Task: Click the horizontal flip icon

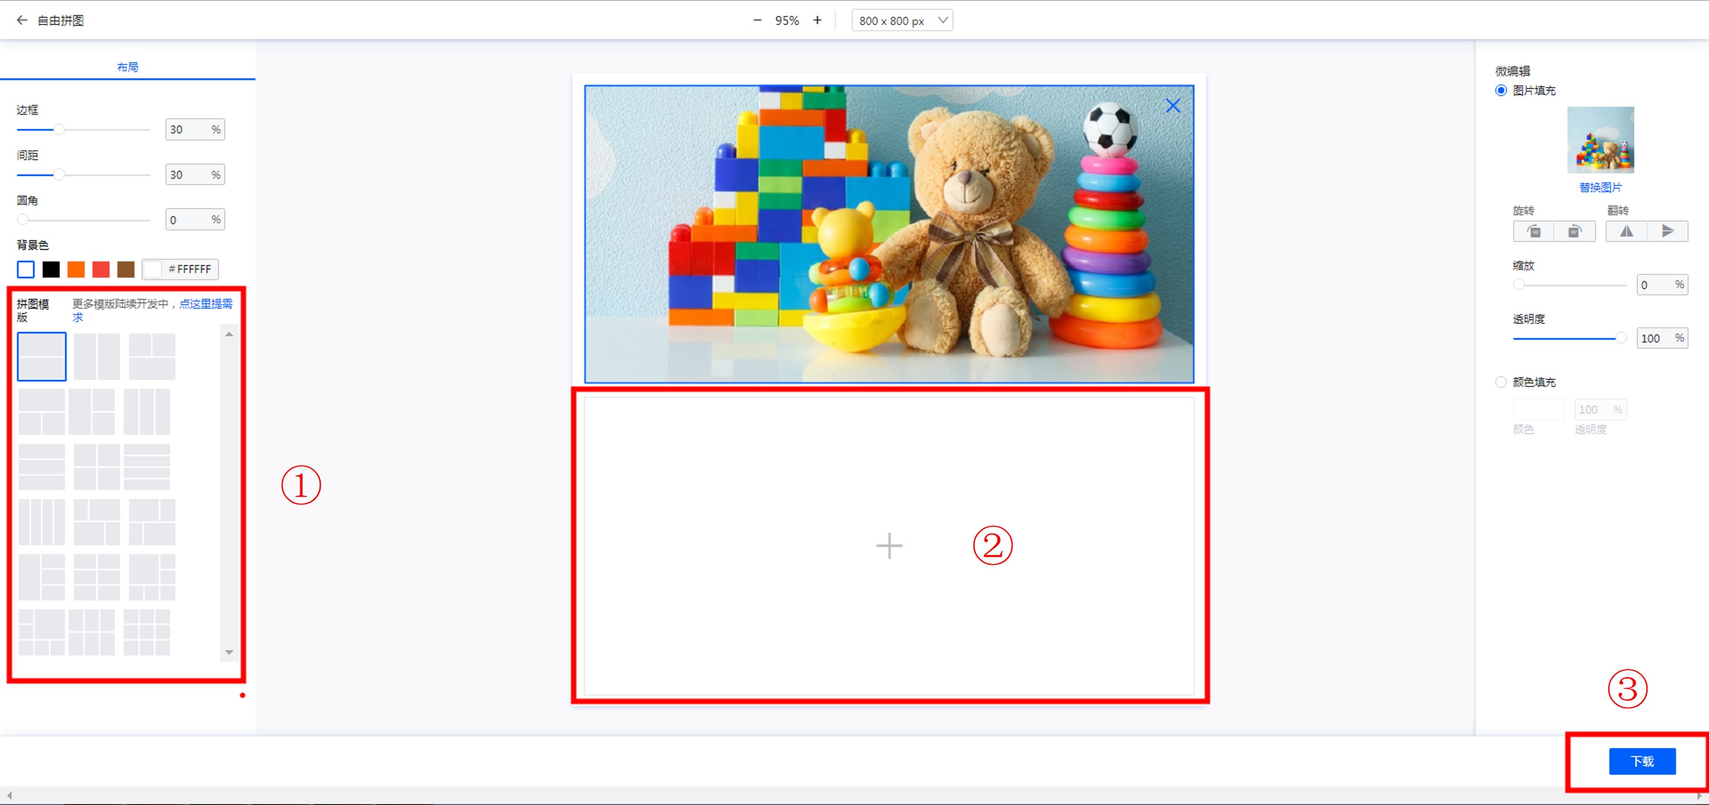Action: [1626, 231]
